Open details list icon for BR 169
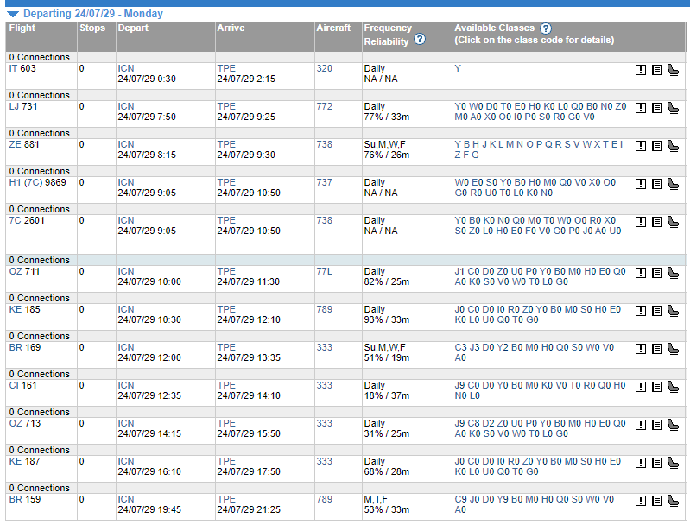 click(x=657, y=349)
